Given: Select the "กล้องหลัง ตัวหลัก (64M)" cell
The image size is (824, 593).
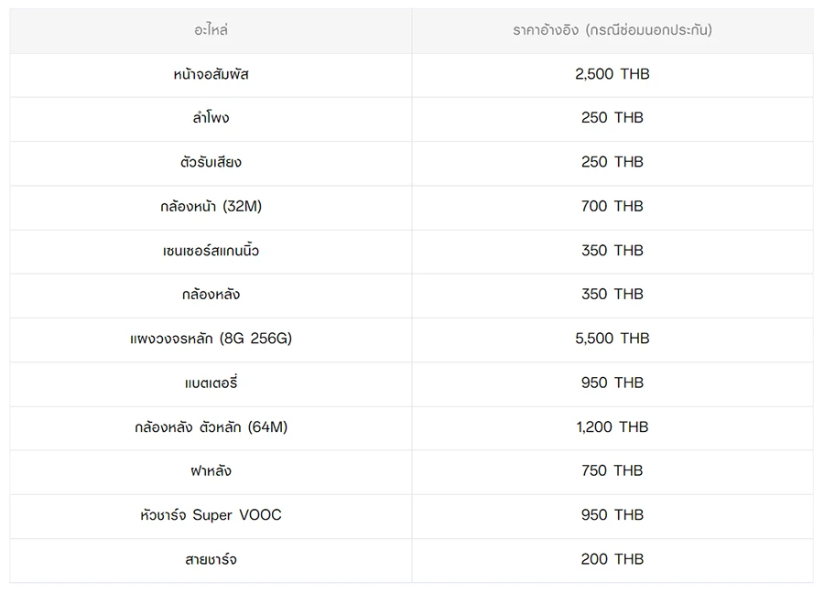Looking at the screenshot, I should click(x=211, y=427).
